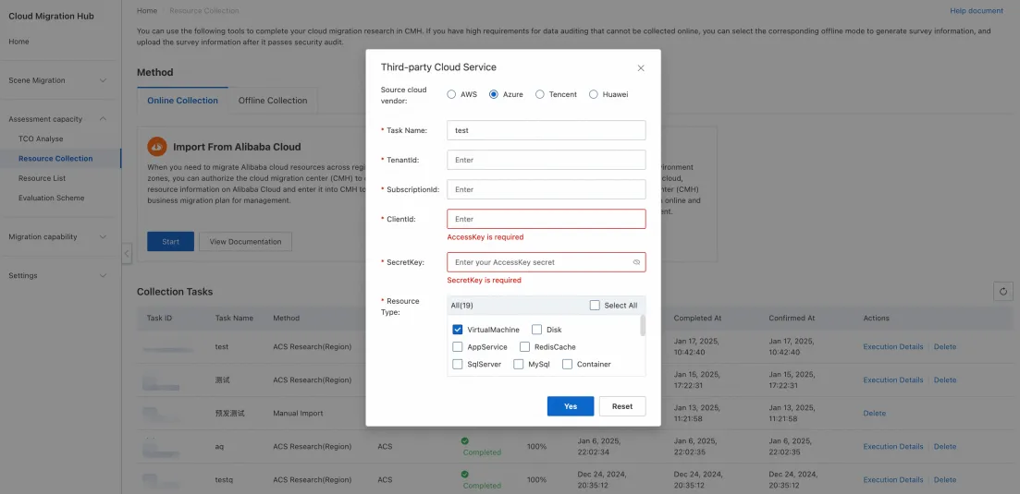The image size is (1020, 494).
Task: Delete the test task row
Action: [945, 346]
